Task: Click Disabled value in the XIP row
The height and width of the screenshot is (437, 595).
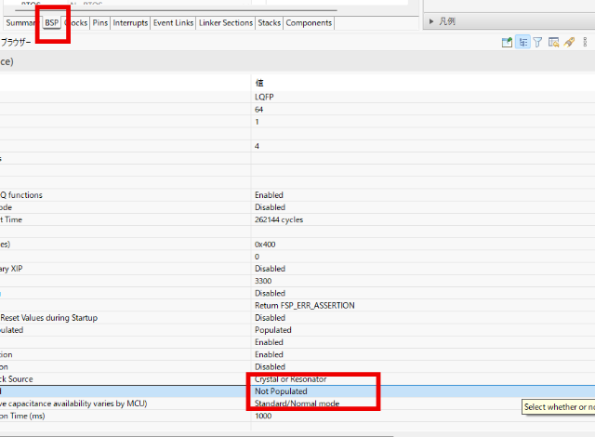Action: 270,269
